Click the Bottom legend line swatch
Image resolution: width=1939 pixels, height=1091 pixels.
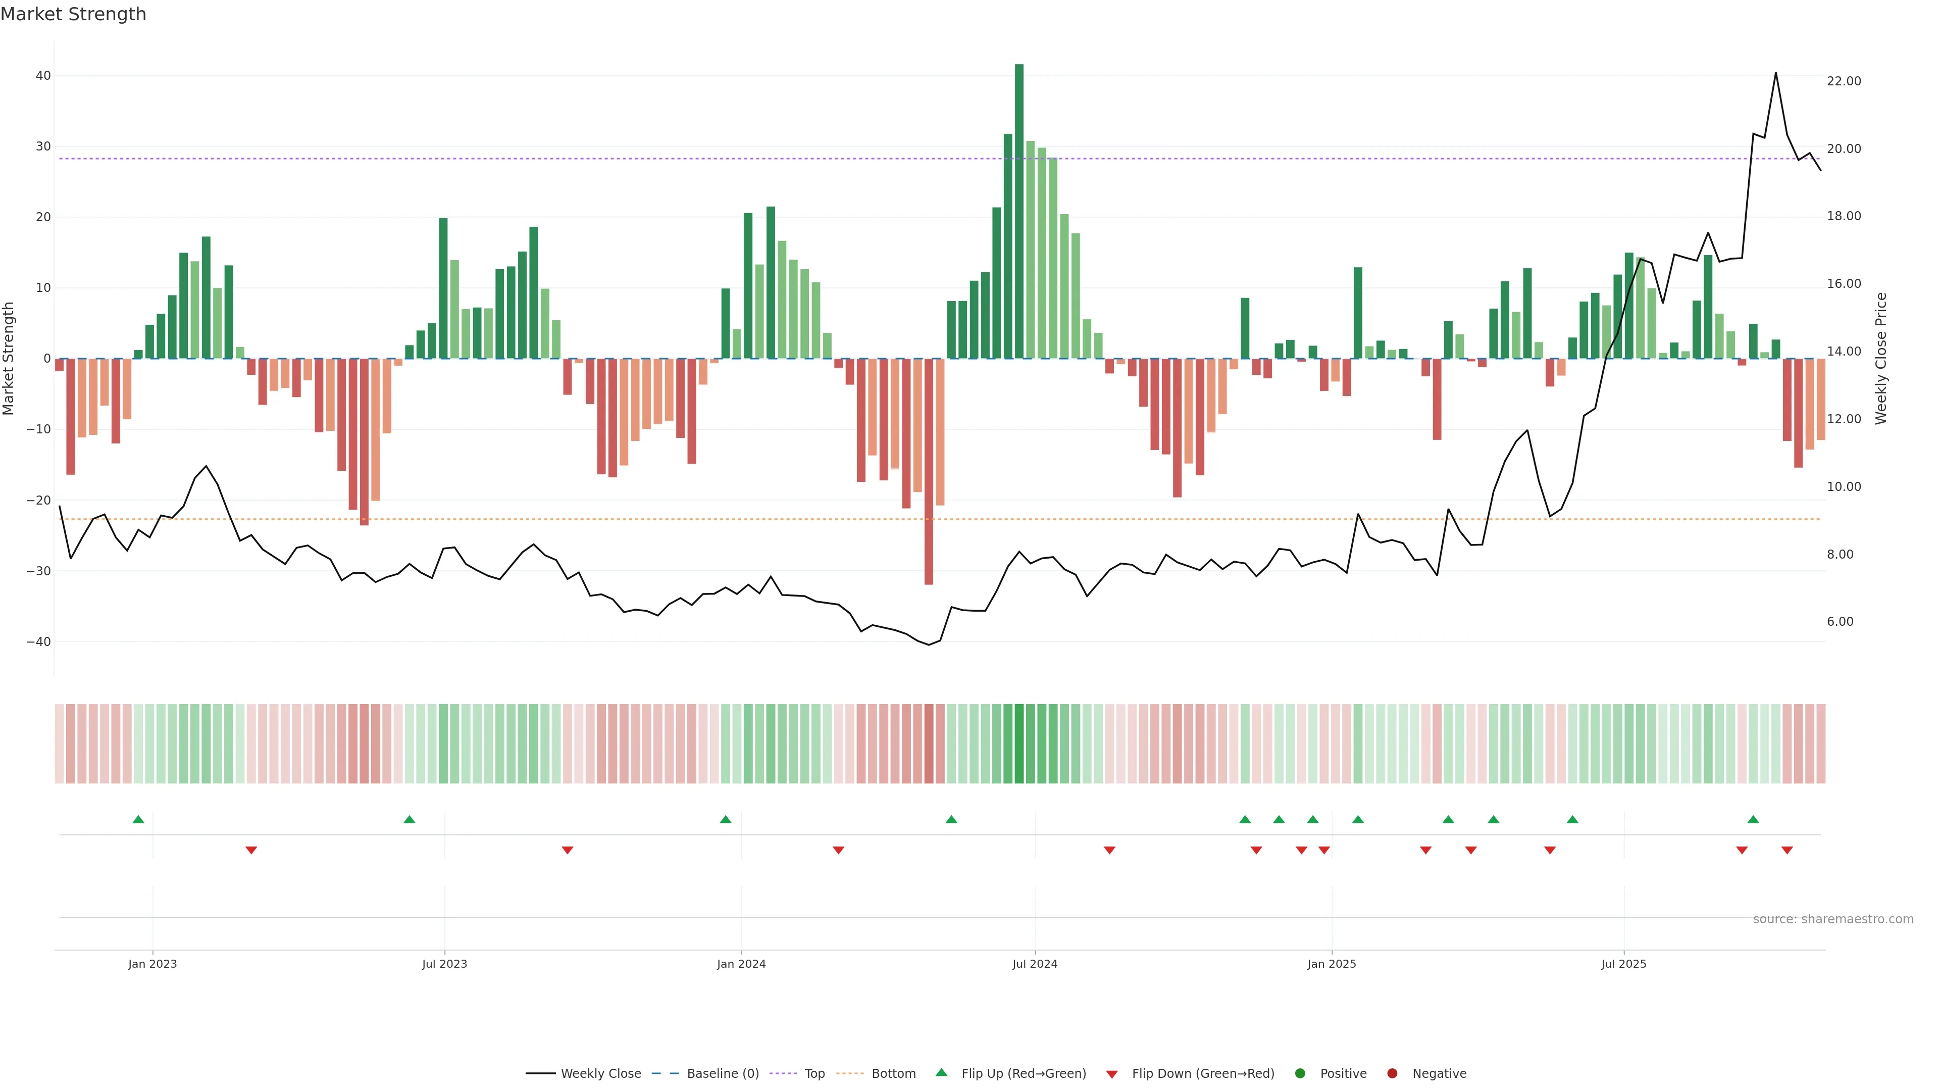point(850,1074)
